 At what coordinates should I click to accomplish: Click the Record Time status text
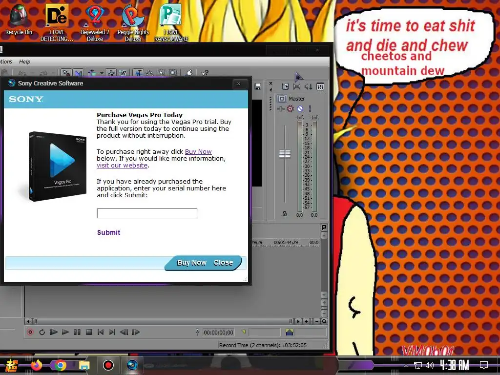pyautogui.click(x=263, y=345)
